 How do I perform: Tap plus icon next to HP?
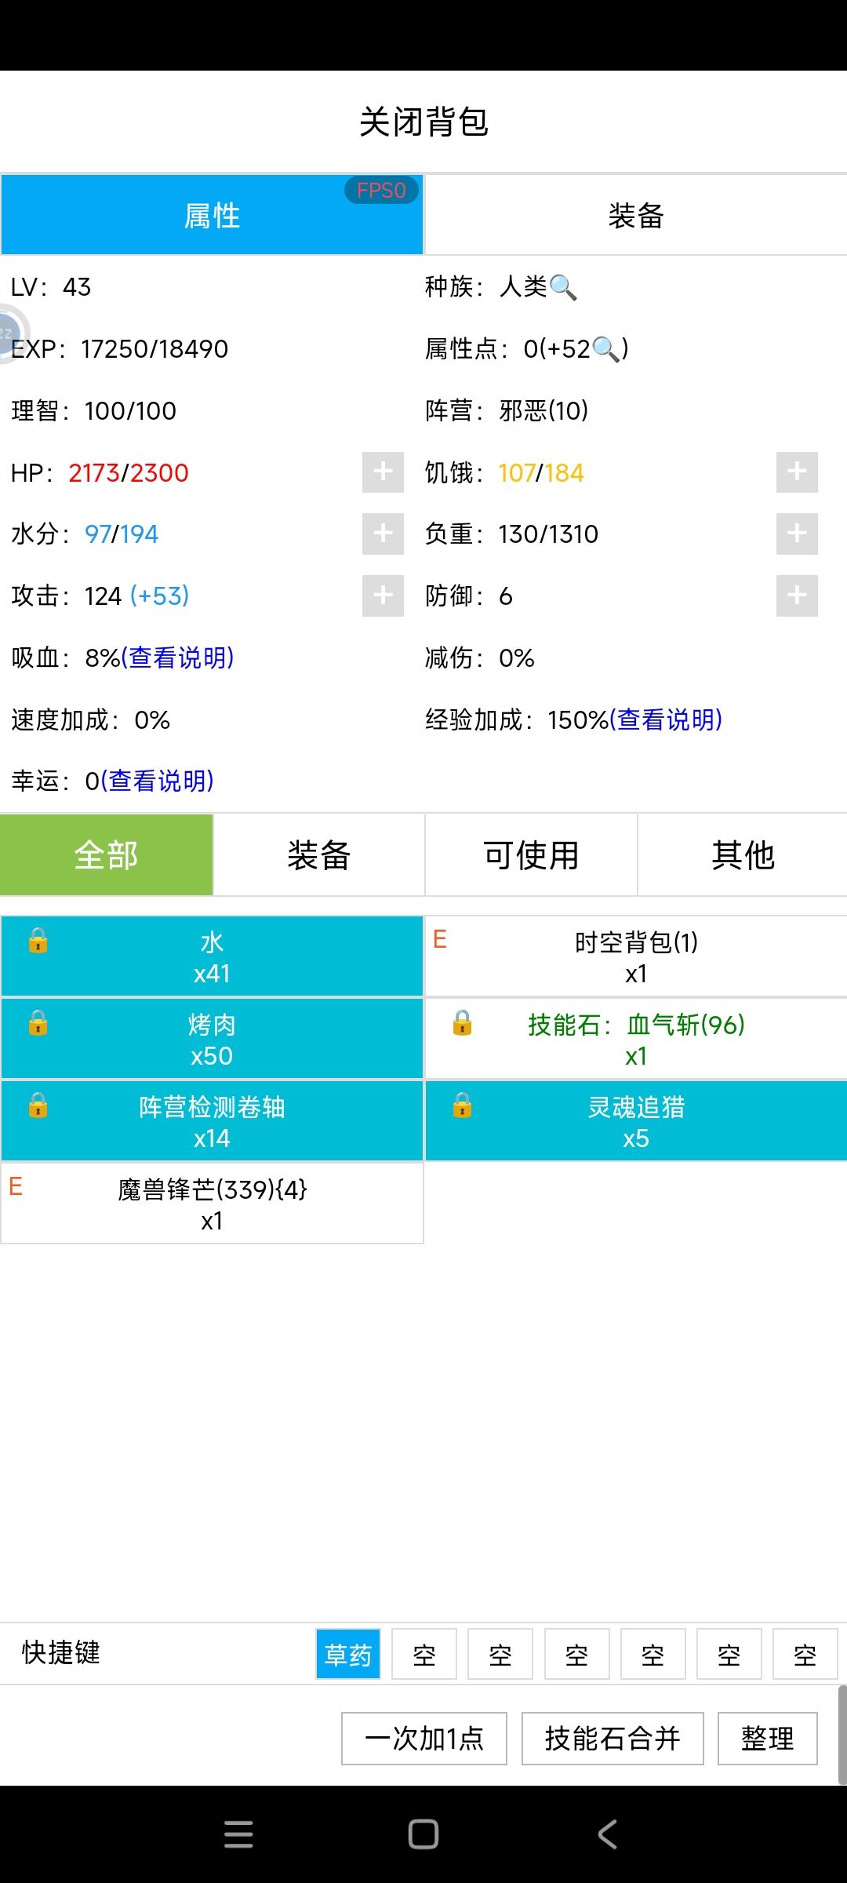coord(383,472)
